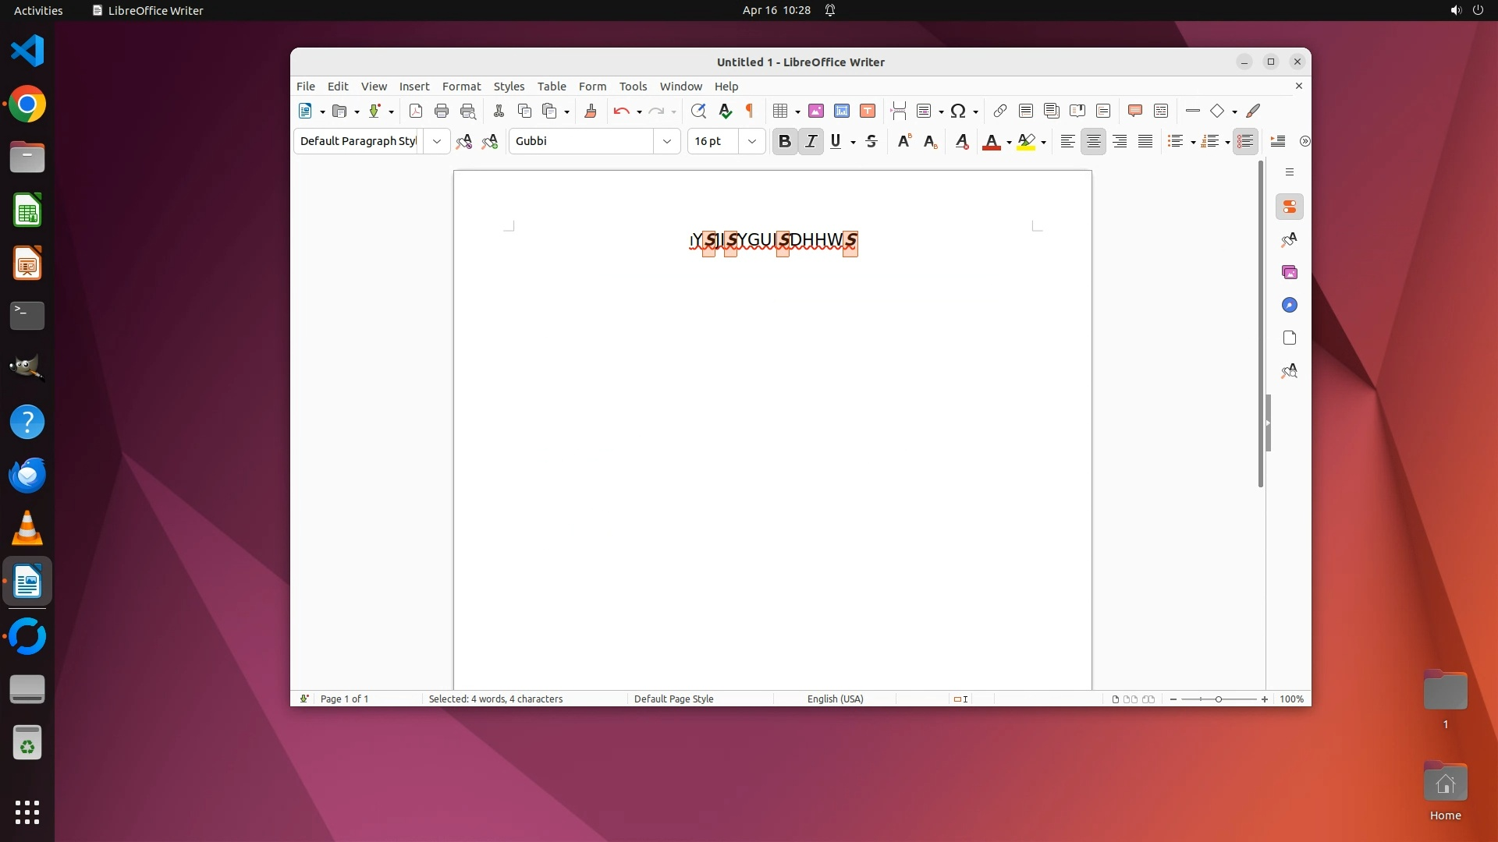Screen dimensions: 1498x842
Task: Click the Clone Formatting paintbrush icon
Action: coord(591,111)
